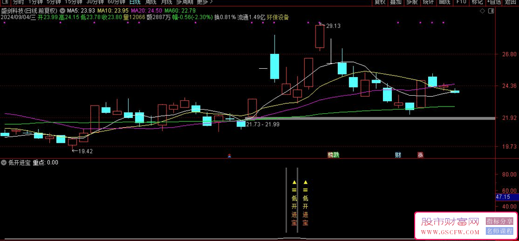Select the 30分钟 period tab
Viewport: 519px width, 241px height.
tap(95, 2)
